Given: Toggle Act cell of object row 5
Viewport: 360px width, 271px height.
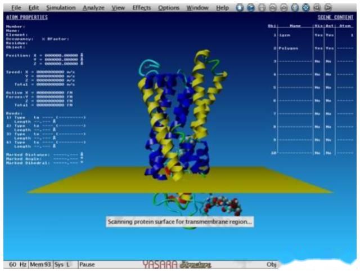Looking at the screenshot, I should [328, 88].
